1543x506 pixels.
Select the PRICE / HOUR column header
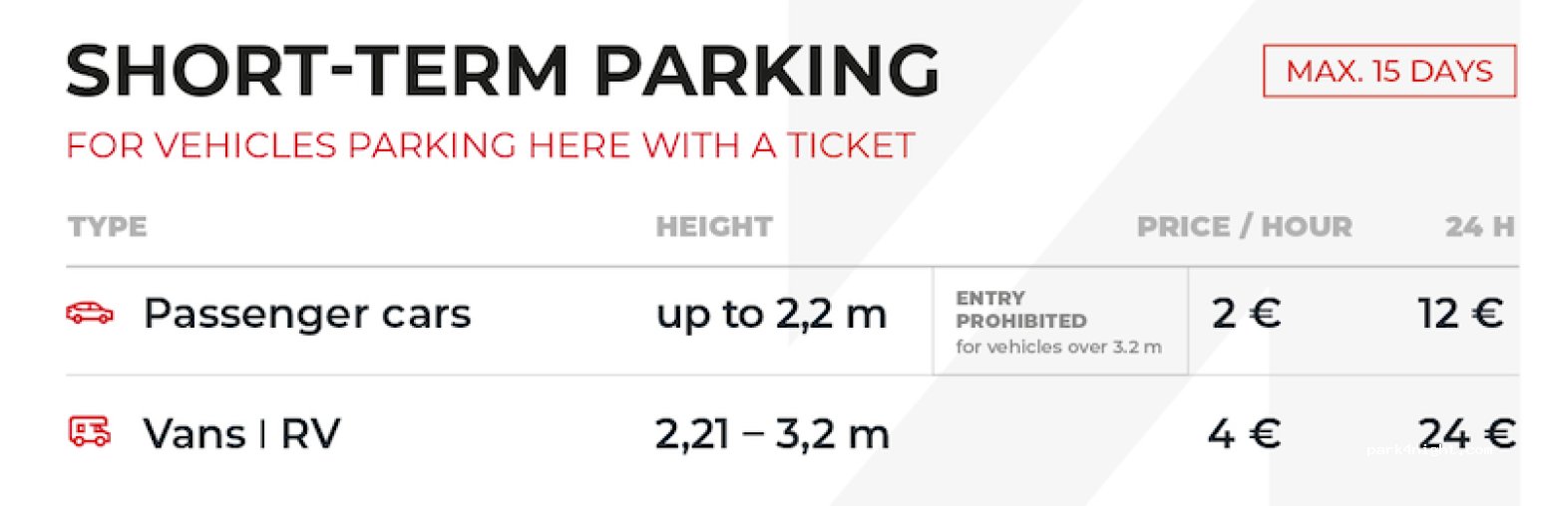point(1244,227)
